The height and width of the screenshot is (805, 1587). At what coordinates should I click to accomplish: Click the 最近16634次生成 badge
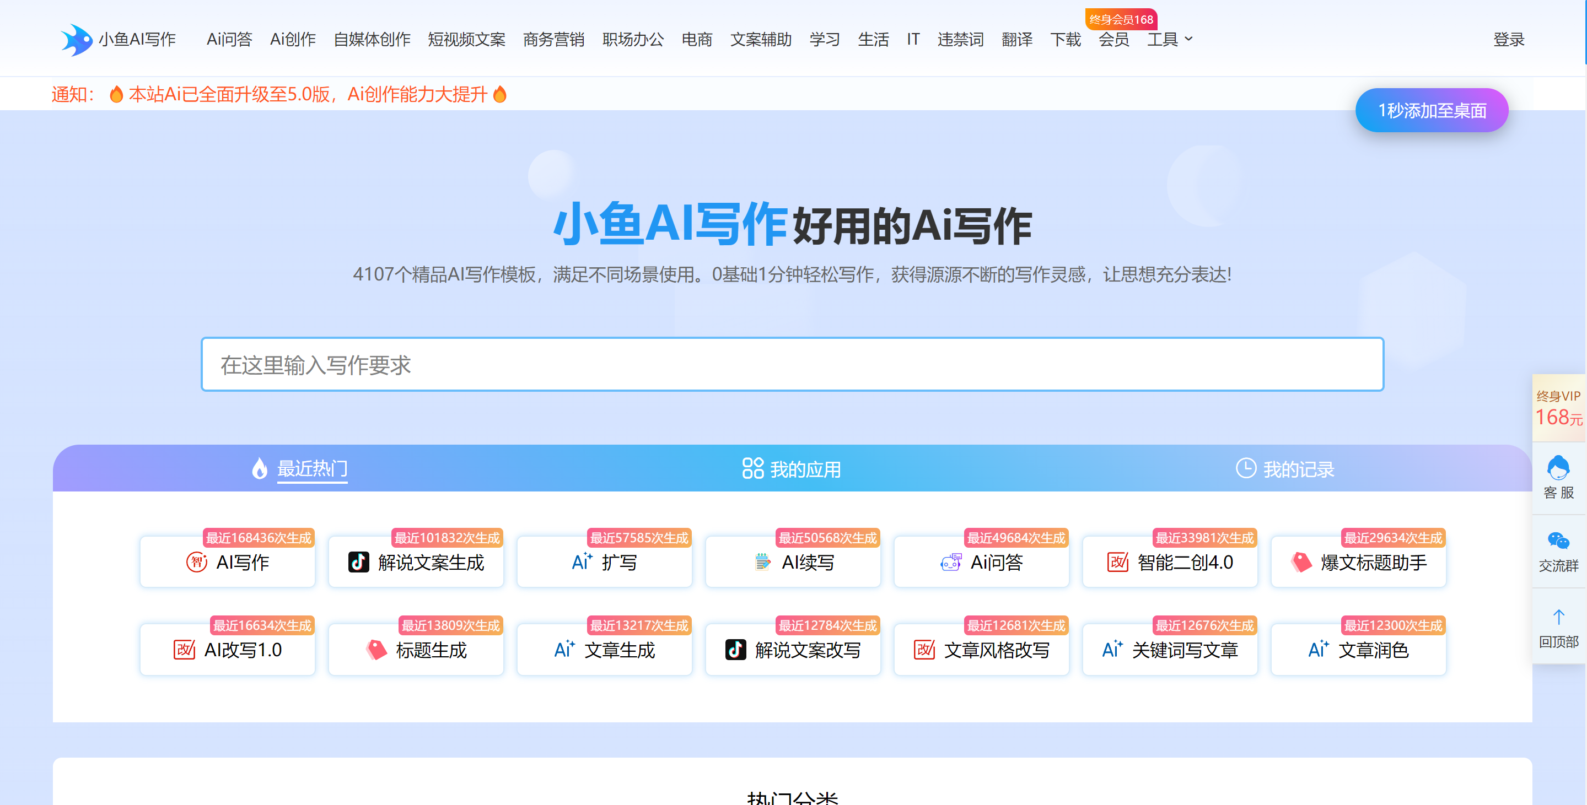pyautogui.click(x=262, y=625)
